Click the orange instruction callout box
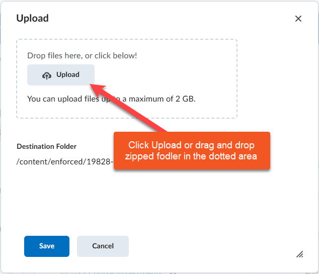319x274 pixels. pyautogui.click(x=192, y=151)
